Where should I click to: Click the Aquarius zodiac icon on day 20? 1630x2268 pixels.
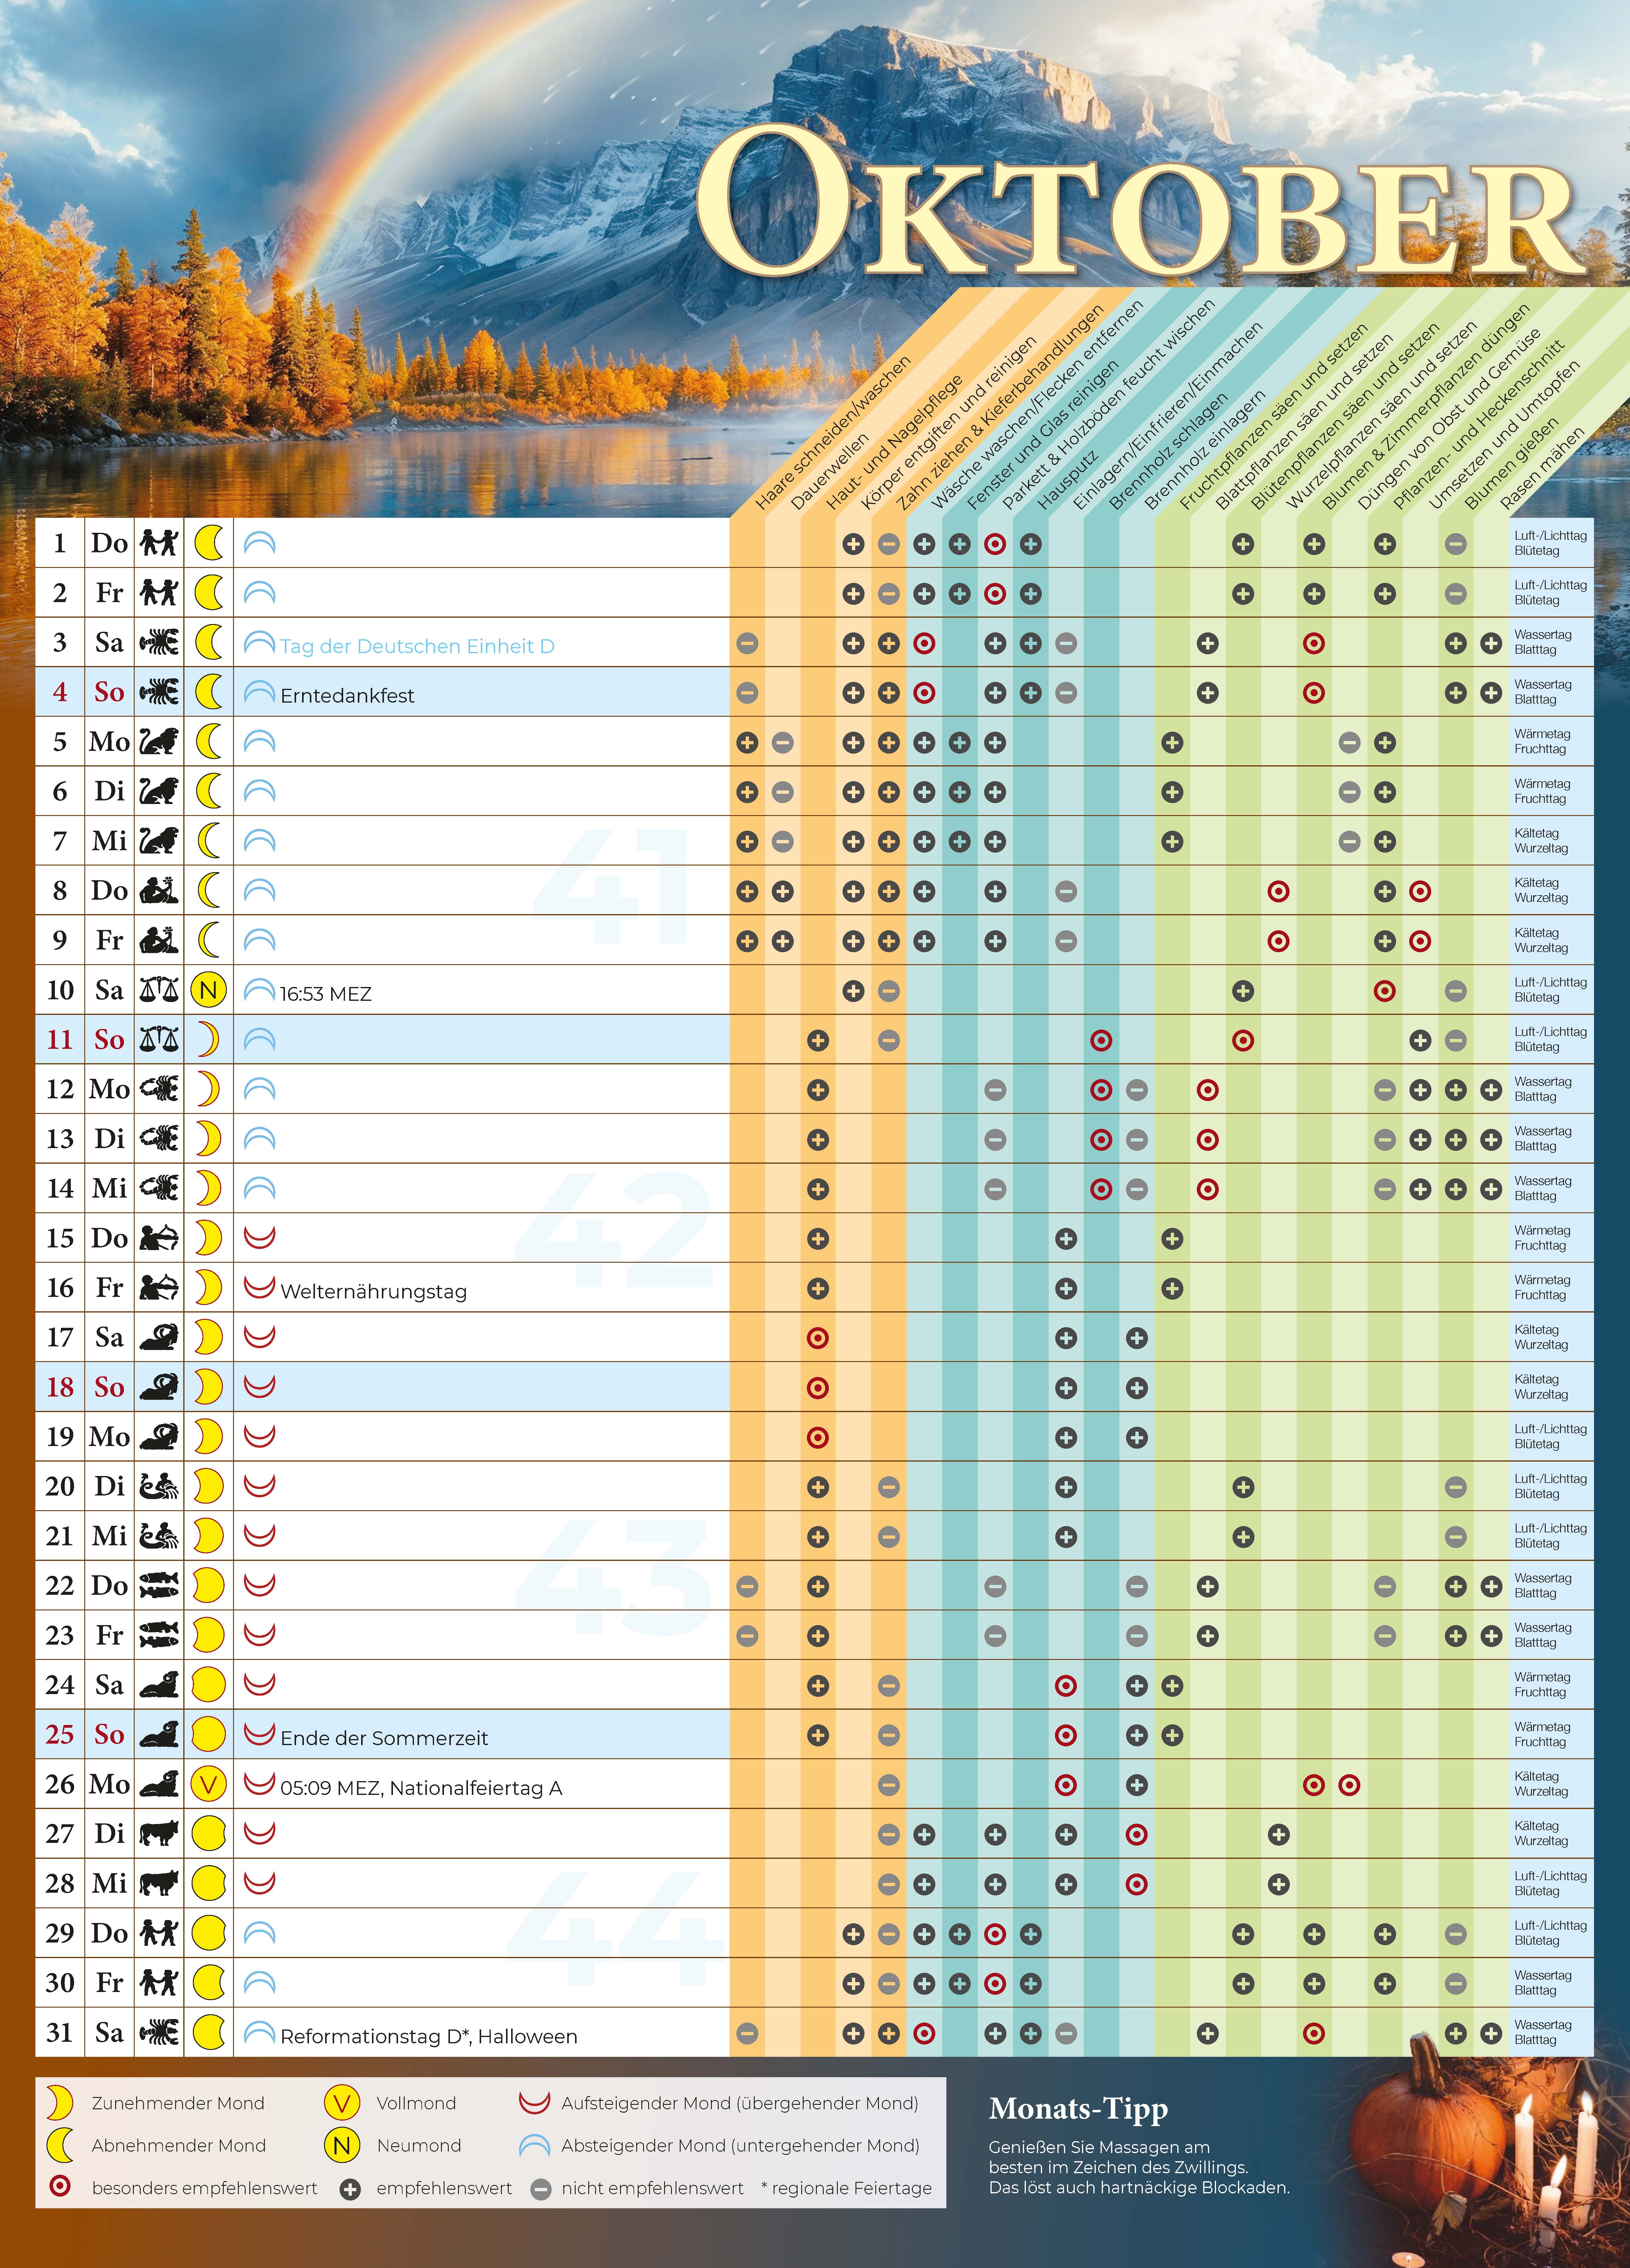coord(159,1486)
